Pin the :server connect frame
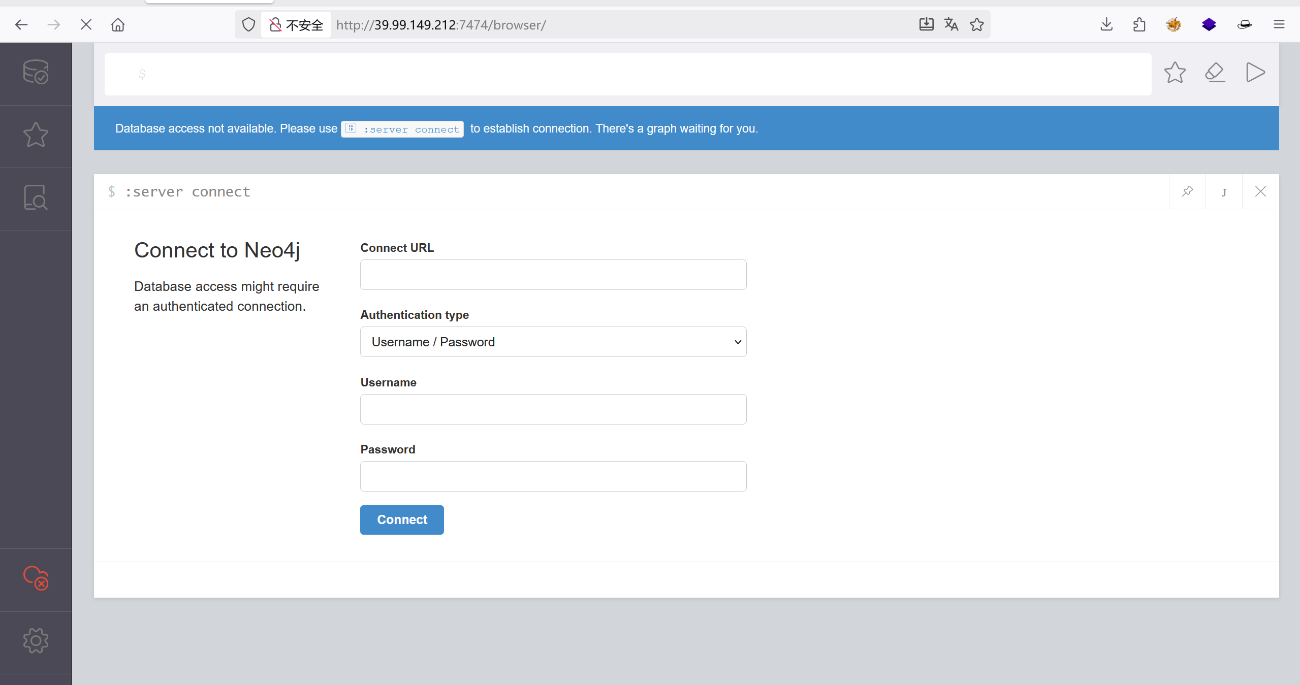Screen dimensions: 1300x685 tap(1187, 191)
